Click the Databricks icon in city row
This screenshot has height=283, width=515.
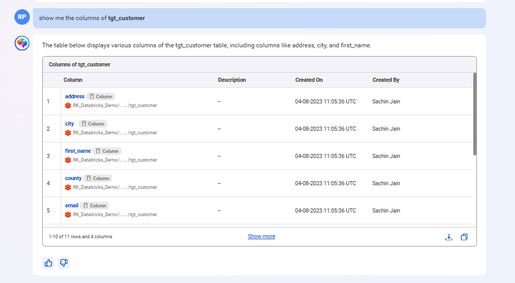68,133
